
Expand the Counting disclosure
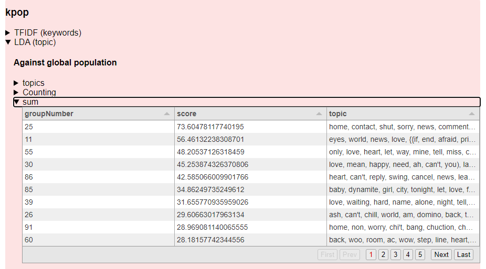click(x=35, y=92)
